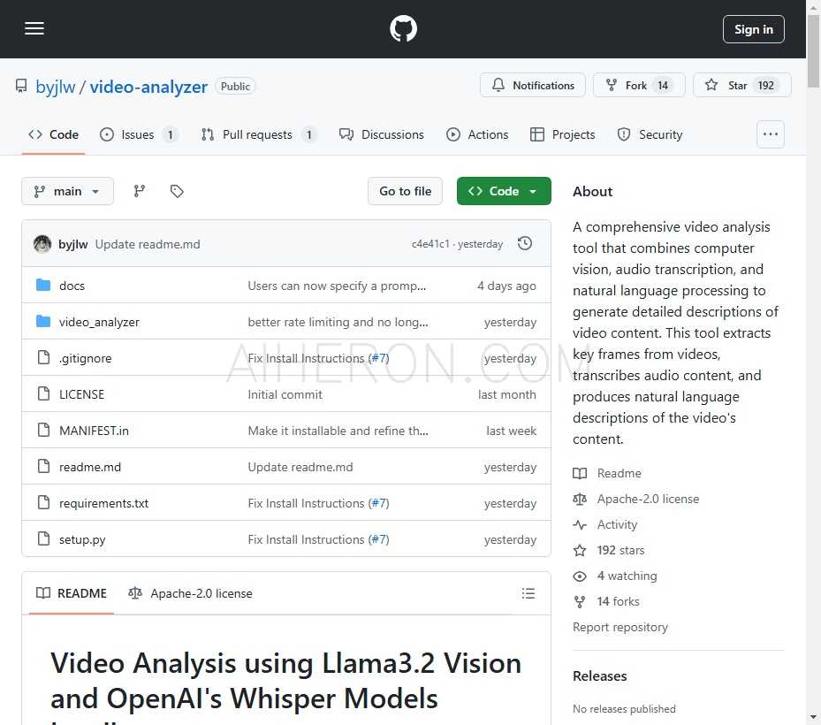Open the Projects tab
Screen dimensions: 821x725
(x=563, y=134)
